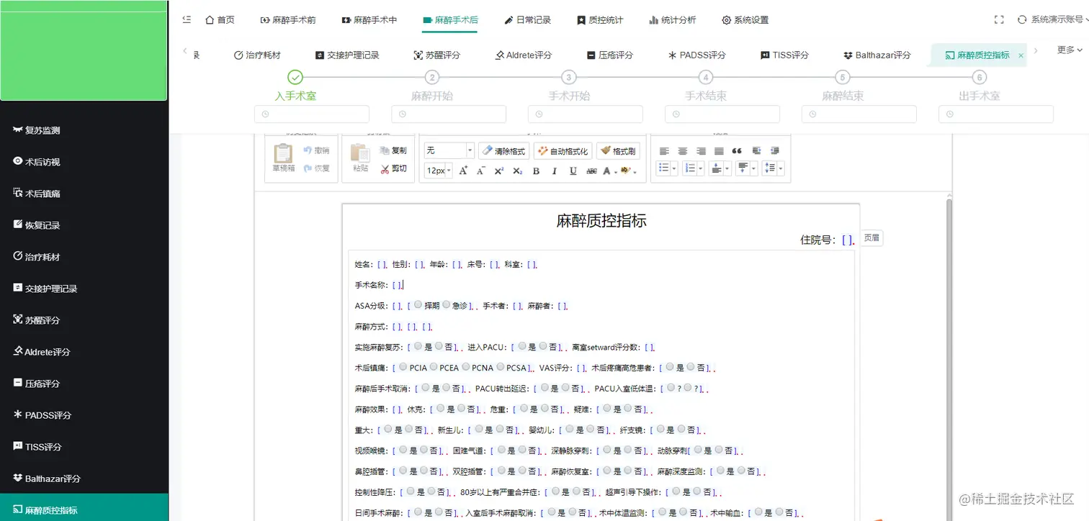Select 否 for 进入PACU
The height and width of the screenshot is (521, 1089).
pos(543,346)
